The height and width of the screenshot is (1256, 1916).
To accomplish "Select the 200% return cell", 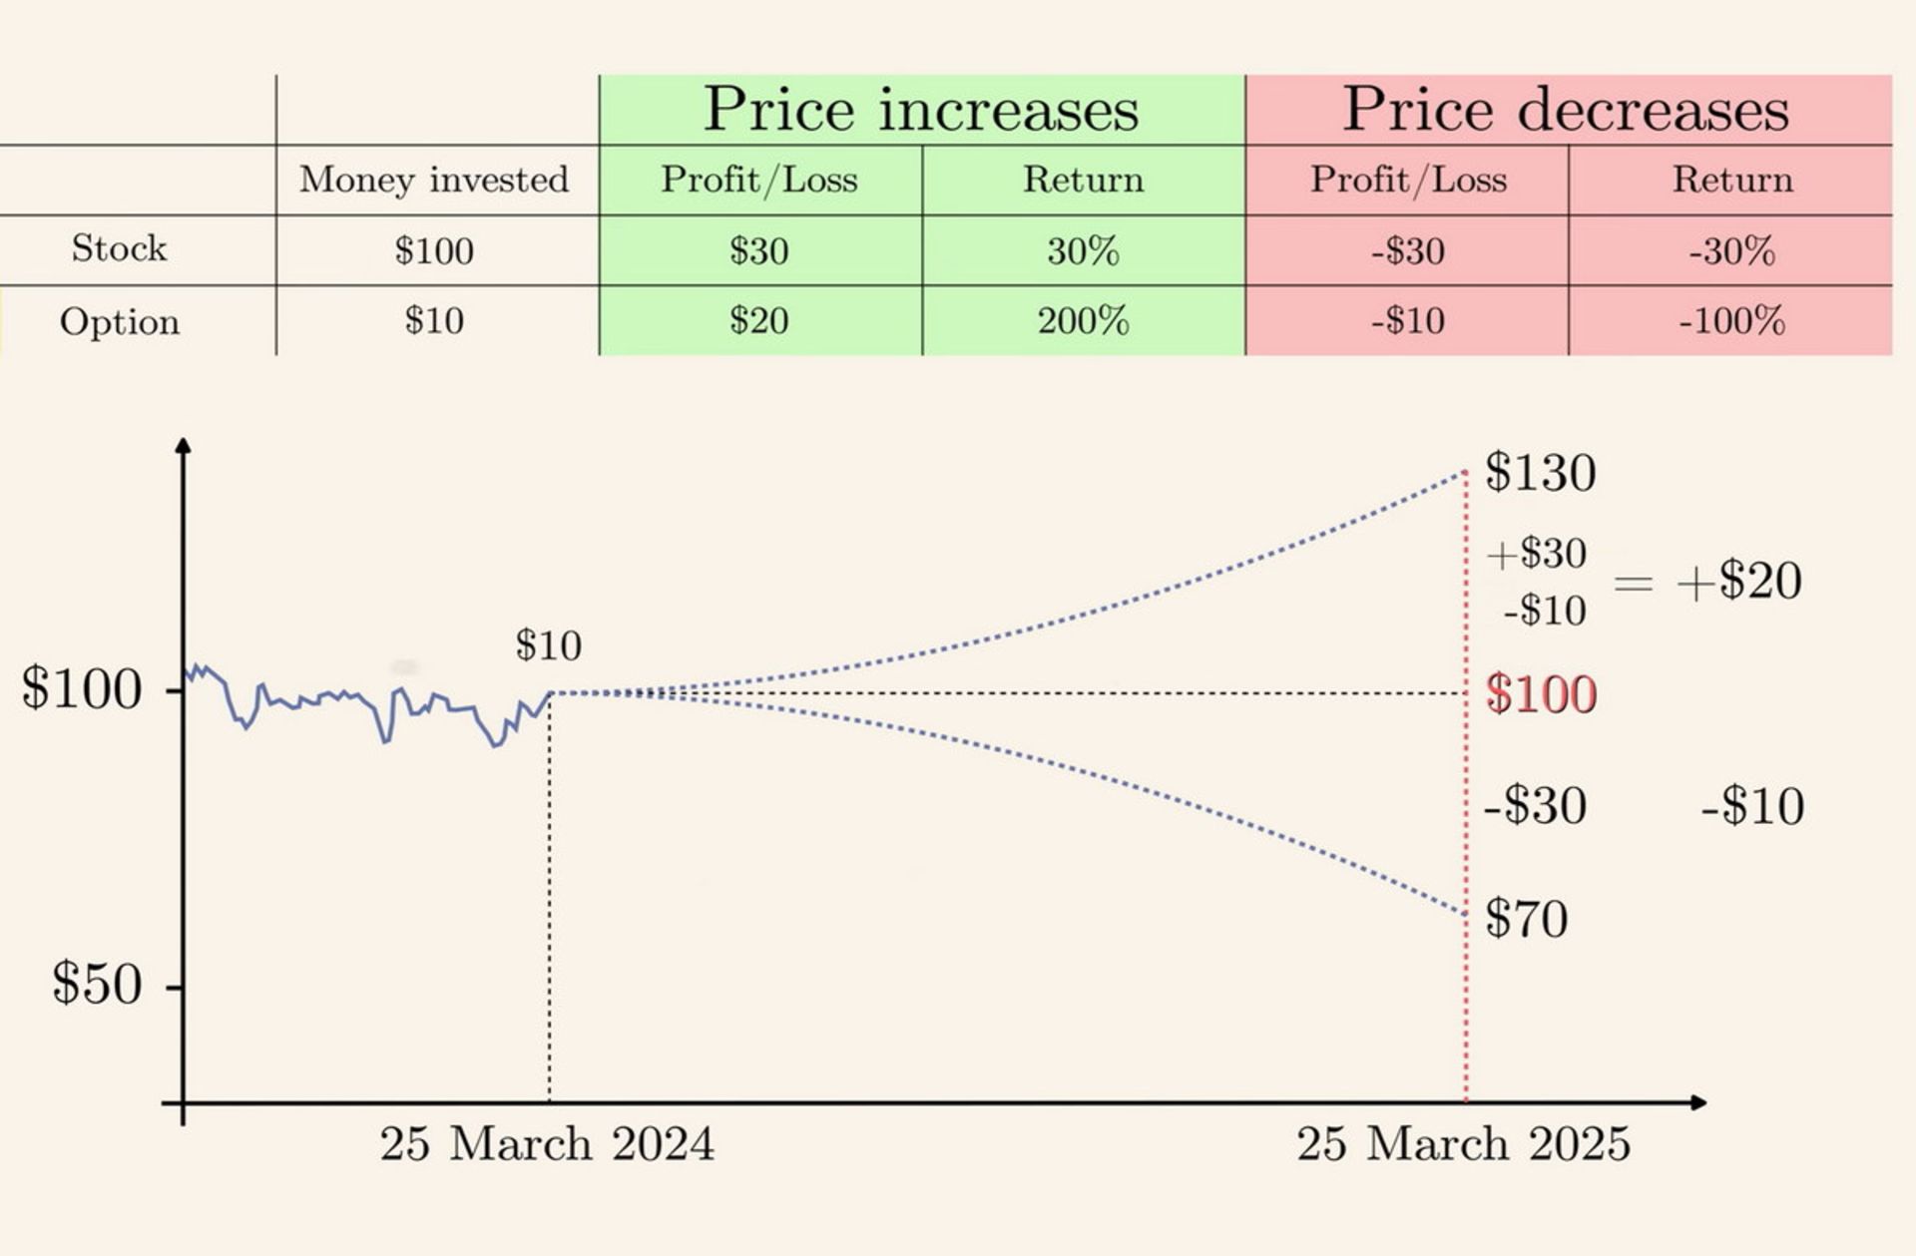I will point(1083,321).
